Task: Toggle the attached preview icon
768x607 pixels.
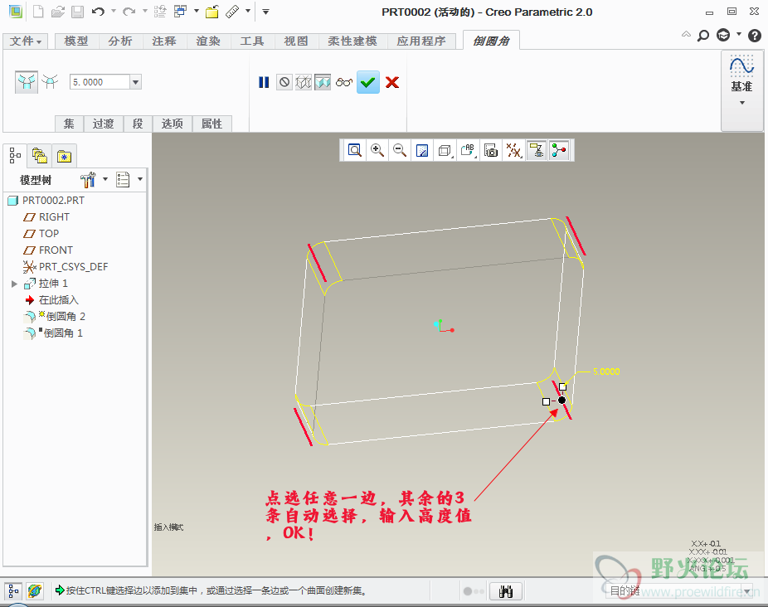Action: (x=323, y=82)
